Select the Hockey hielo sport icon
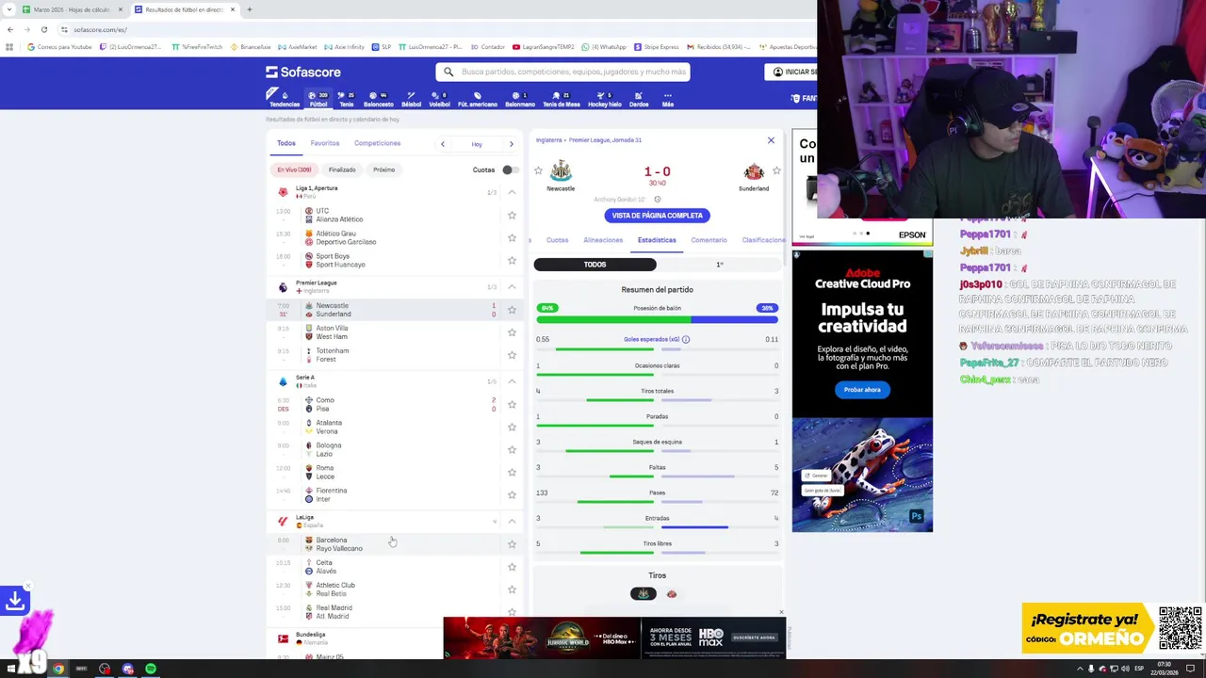Viewport: 1206px width, 678px height. point(604,98)
